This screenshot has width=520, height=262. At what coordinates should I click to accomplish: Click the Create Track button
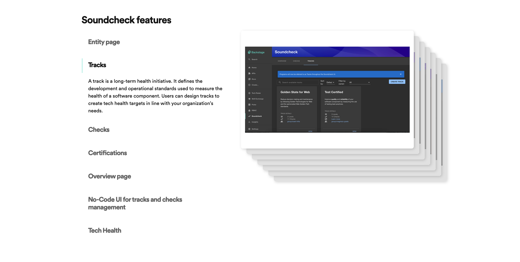point(397,82)
